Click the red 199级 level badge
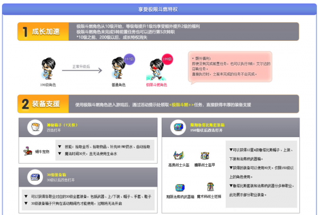The width and height of the screenshot is (318, 215). point(167,59)
